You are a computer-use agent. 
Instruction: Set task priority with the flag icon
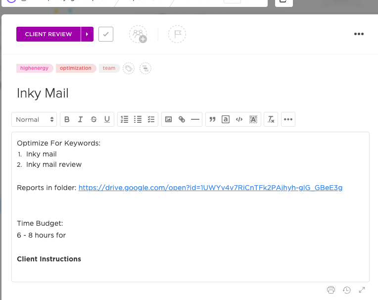point(177,34)
